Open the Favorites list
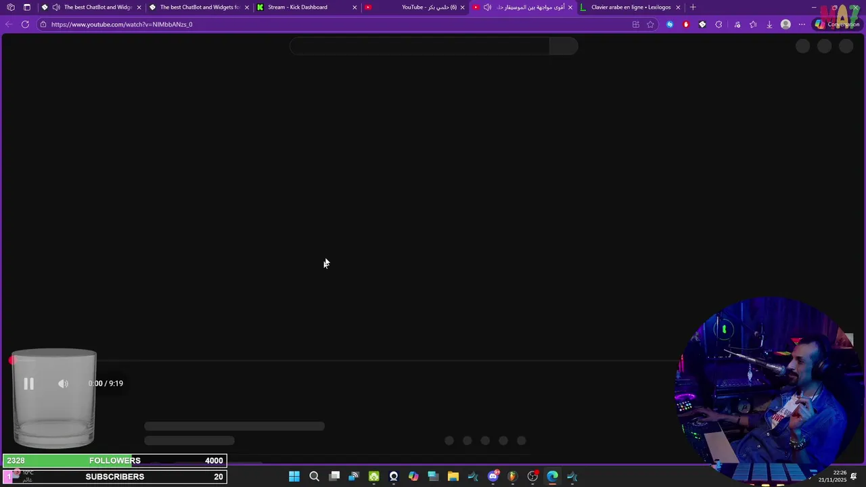The image size is (866, 487). 753,24
